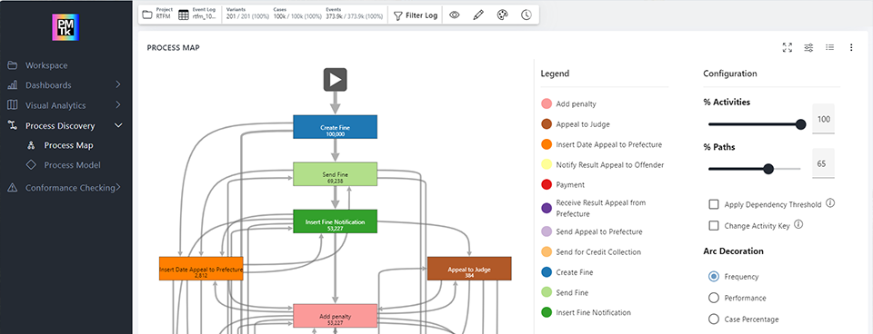The height and width of the screenshot is (334, 873).
Task: Click the pencil edit icon in the toolbar
Action: pos(478,15)
